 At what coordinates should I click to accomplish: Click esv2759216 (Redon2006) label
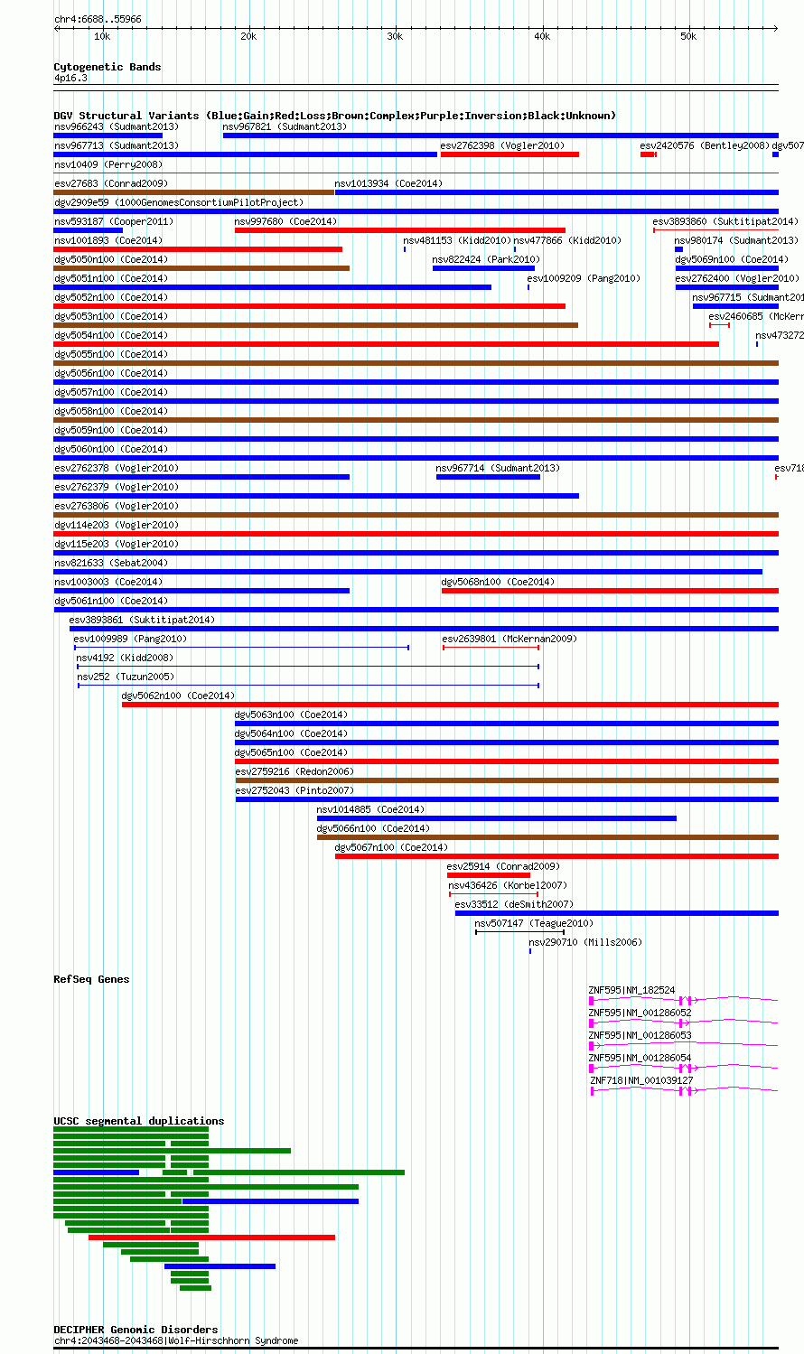tap(294, 771)
